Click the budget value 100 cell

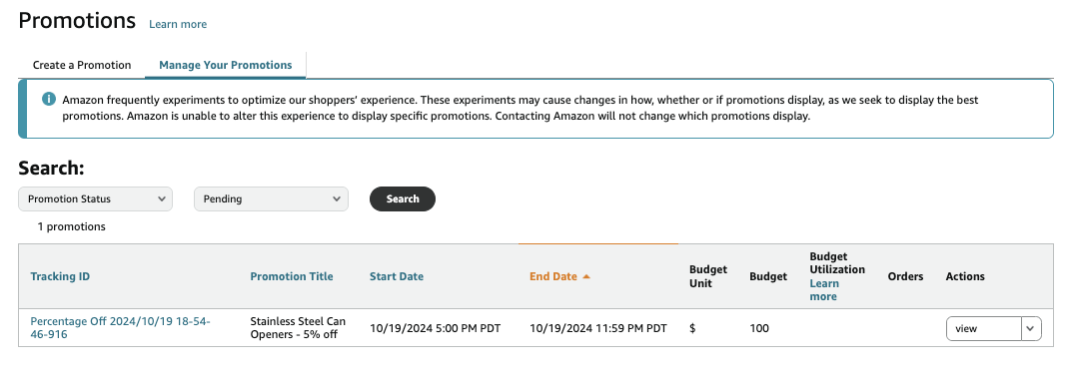759,328
